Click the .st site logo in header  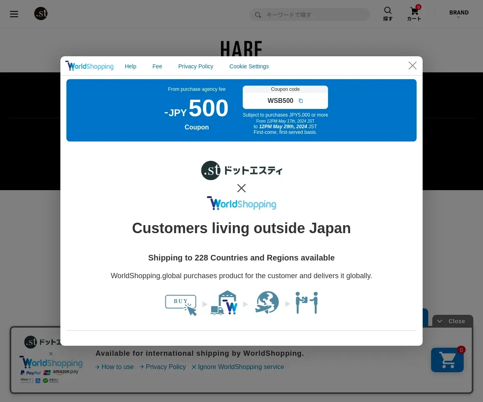(x=41, y=14)
